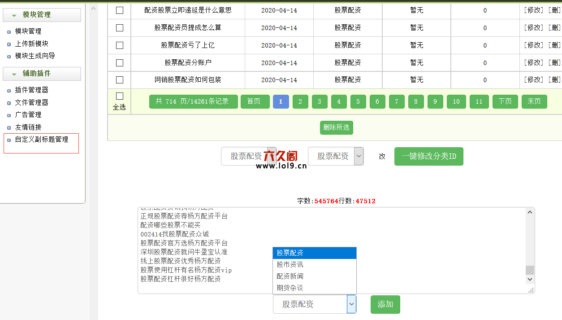Viewport: 562px width, 320px height.
Task: Click the 一键修改分类ID button
Action: 428,157
